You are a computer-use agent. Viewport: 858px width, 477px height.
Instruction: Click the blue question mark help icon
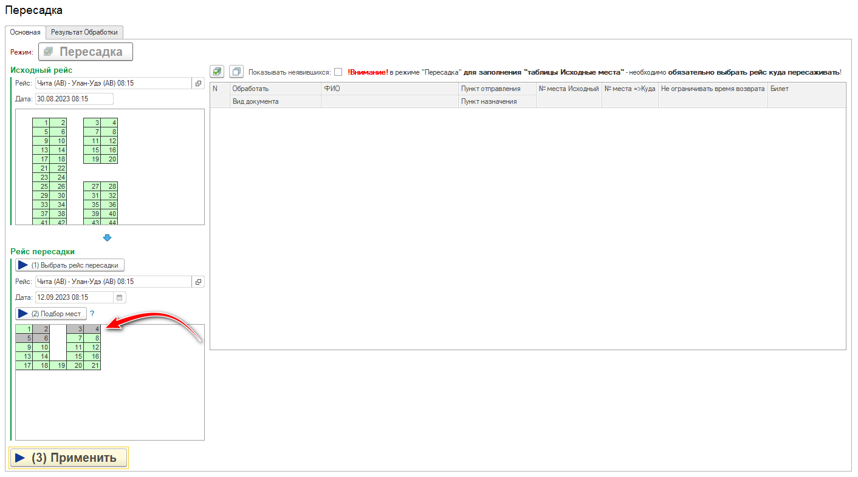(x=92, y=314)
